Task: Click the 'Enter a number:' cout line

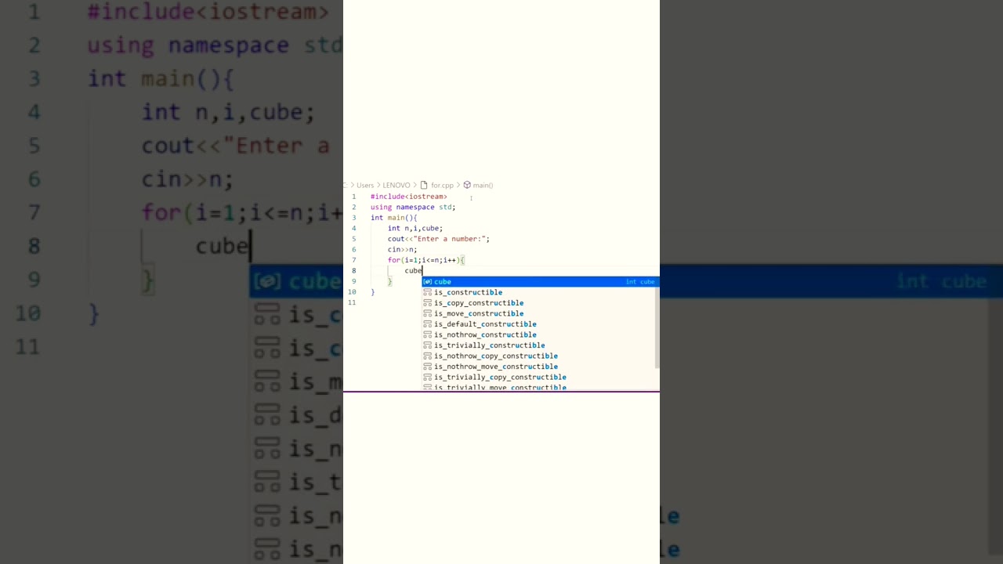Action: pos(439,239)
